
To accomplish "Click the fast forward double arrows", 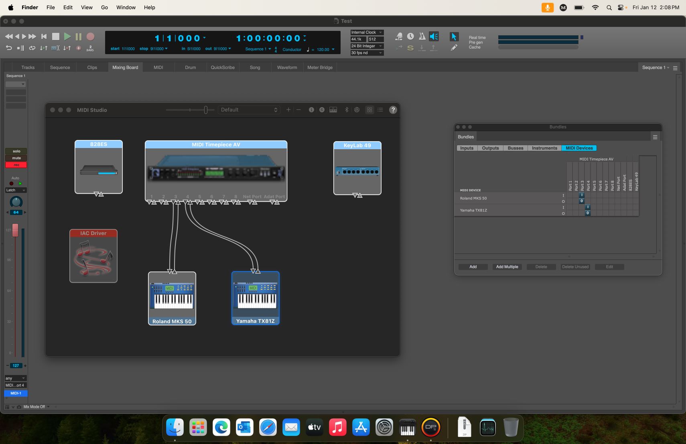I will point(32,36).
